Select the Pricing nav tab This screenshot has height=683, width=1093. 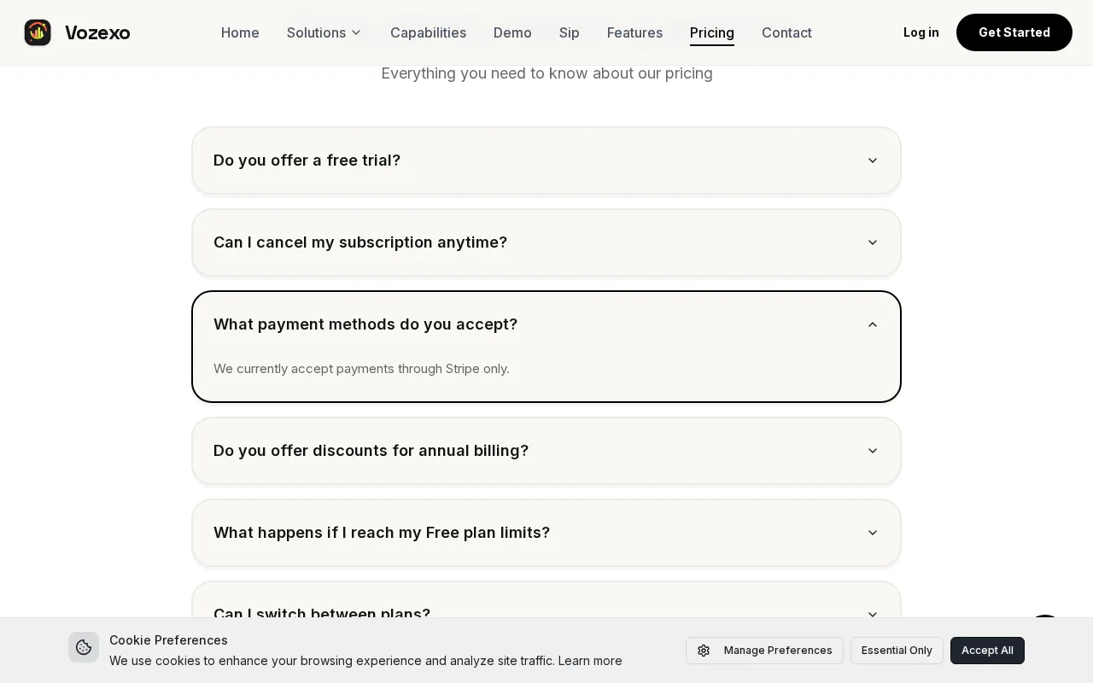point(712,32)
